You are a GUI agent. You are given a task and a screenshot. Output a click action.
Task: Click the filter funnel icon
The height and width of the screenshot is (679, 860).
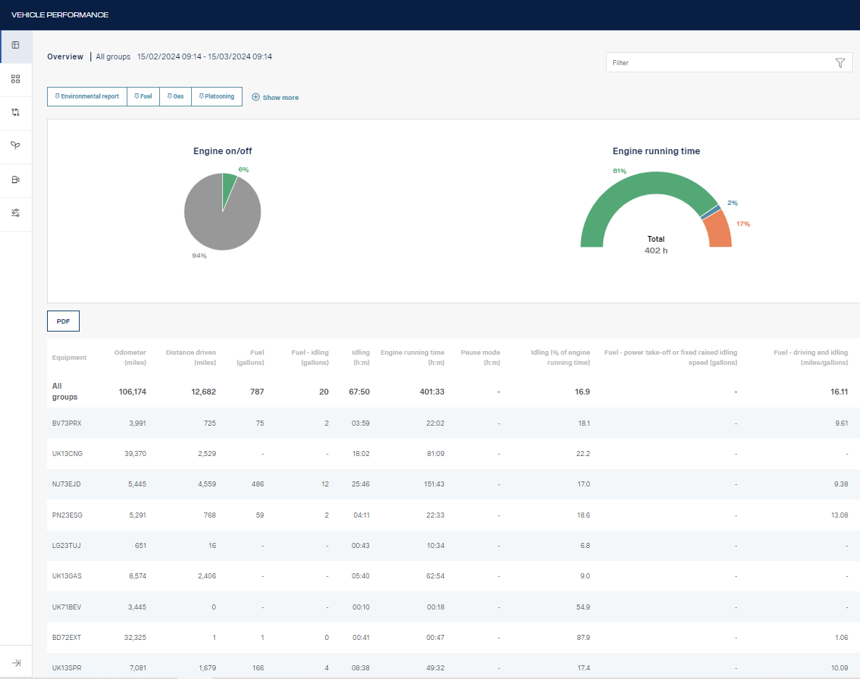point(840,63)
